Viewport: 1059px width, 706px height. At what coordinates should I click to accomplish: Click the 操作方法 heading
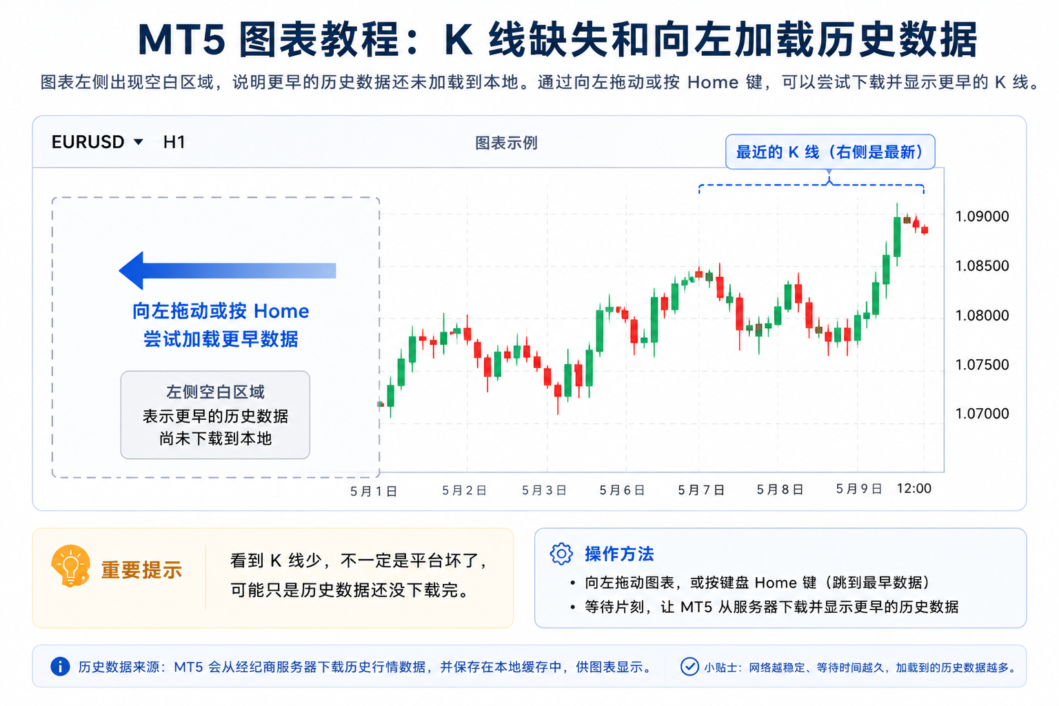(619, 554)
